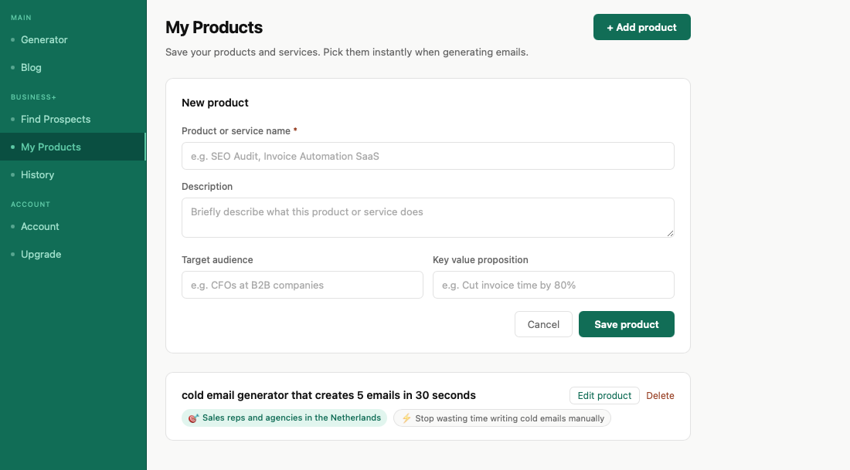Grab the Description textarea resize handle
This screenshot has height=470, width=850.
coord(670,233)
